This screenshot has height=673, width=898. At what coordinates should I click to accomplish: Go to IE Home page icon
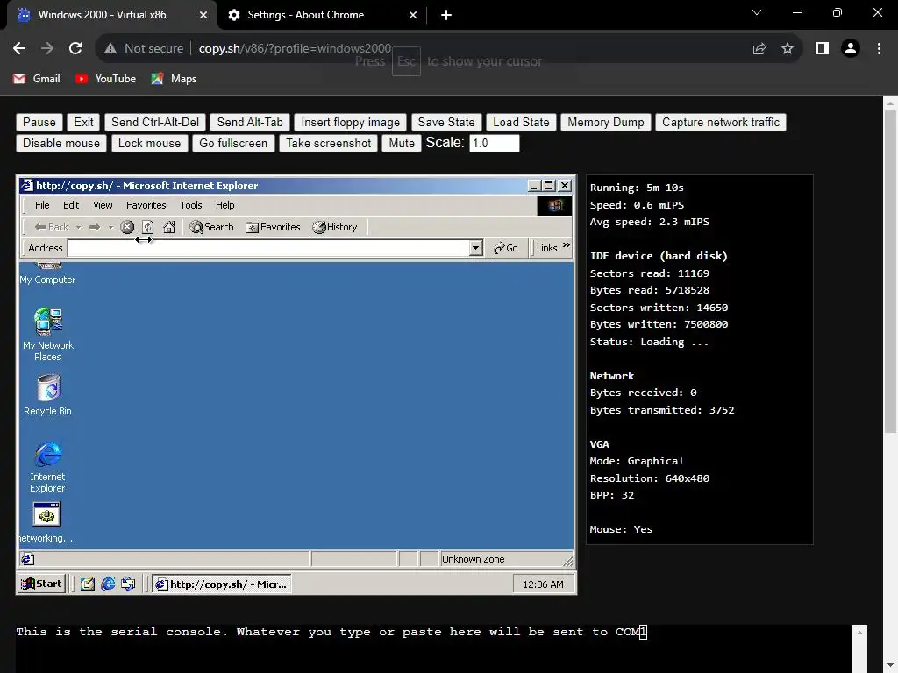click(x=169, y=227)
